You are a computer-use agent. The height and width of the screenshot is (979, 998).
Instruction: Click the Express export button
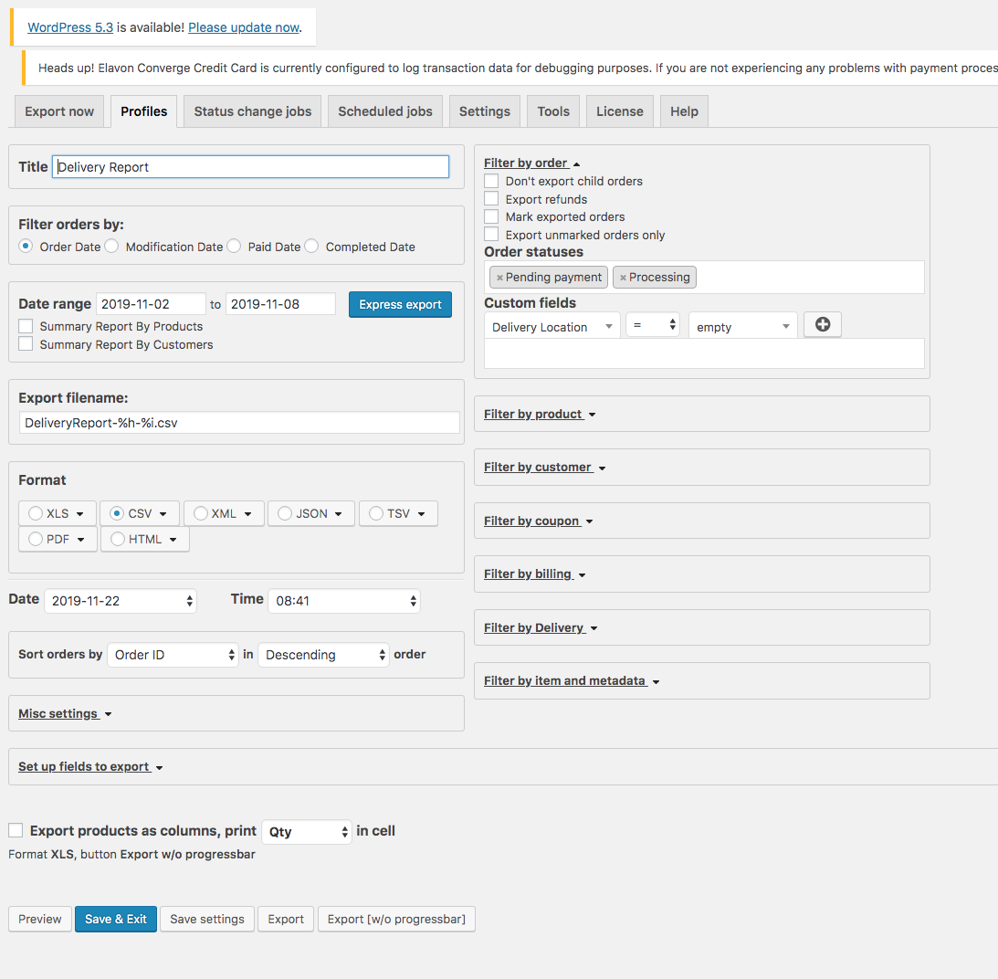point(400,304)
